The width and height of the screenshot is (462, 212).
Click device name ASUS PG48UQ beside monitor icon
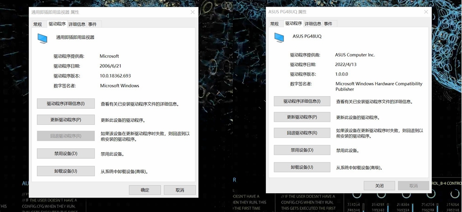[307, 37]
